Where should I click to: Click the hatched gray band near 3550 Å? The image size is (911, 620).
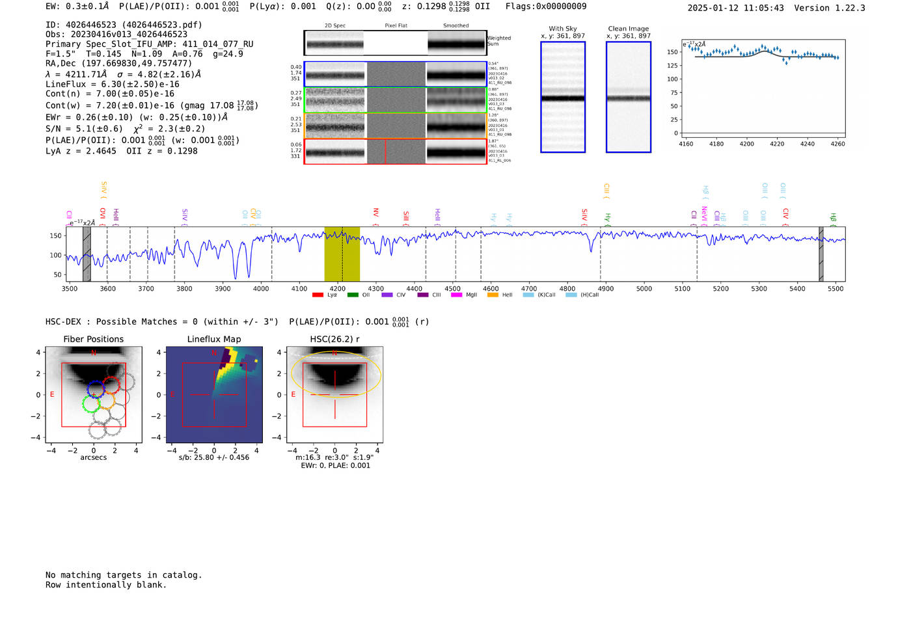[x=87, y=254]
